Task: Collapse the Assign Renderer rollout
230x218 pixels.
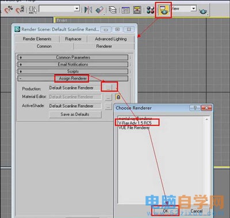Action: [73, 79]
